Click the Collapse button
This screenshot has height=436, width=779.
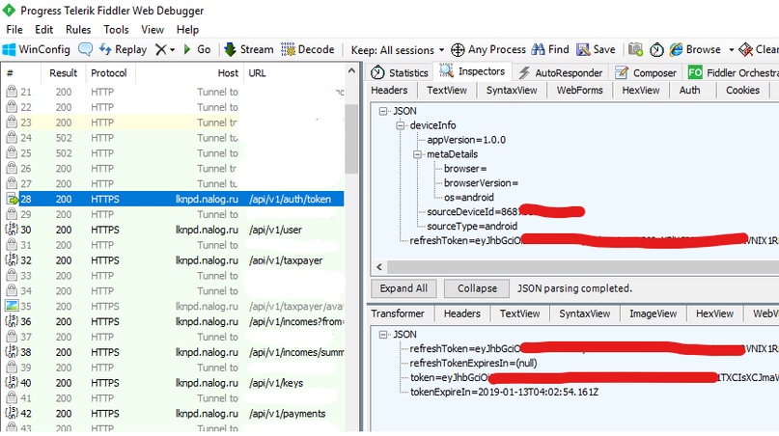tap(477, 288)
